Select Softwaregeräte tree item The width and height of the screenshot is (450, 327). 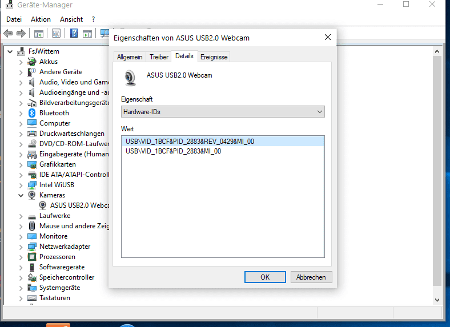pos(62,267)
